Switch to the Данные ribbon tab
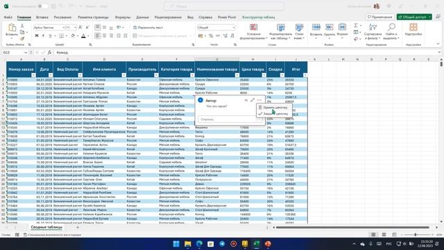This screenshot has width=444, height=250. (142, 17)
